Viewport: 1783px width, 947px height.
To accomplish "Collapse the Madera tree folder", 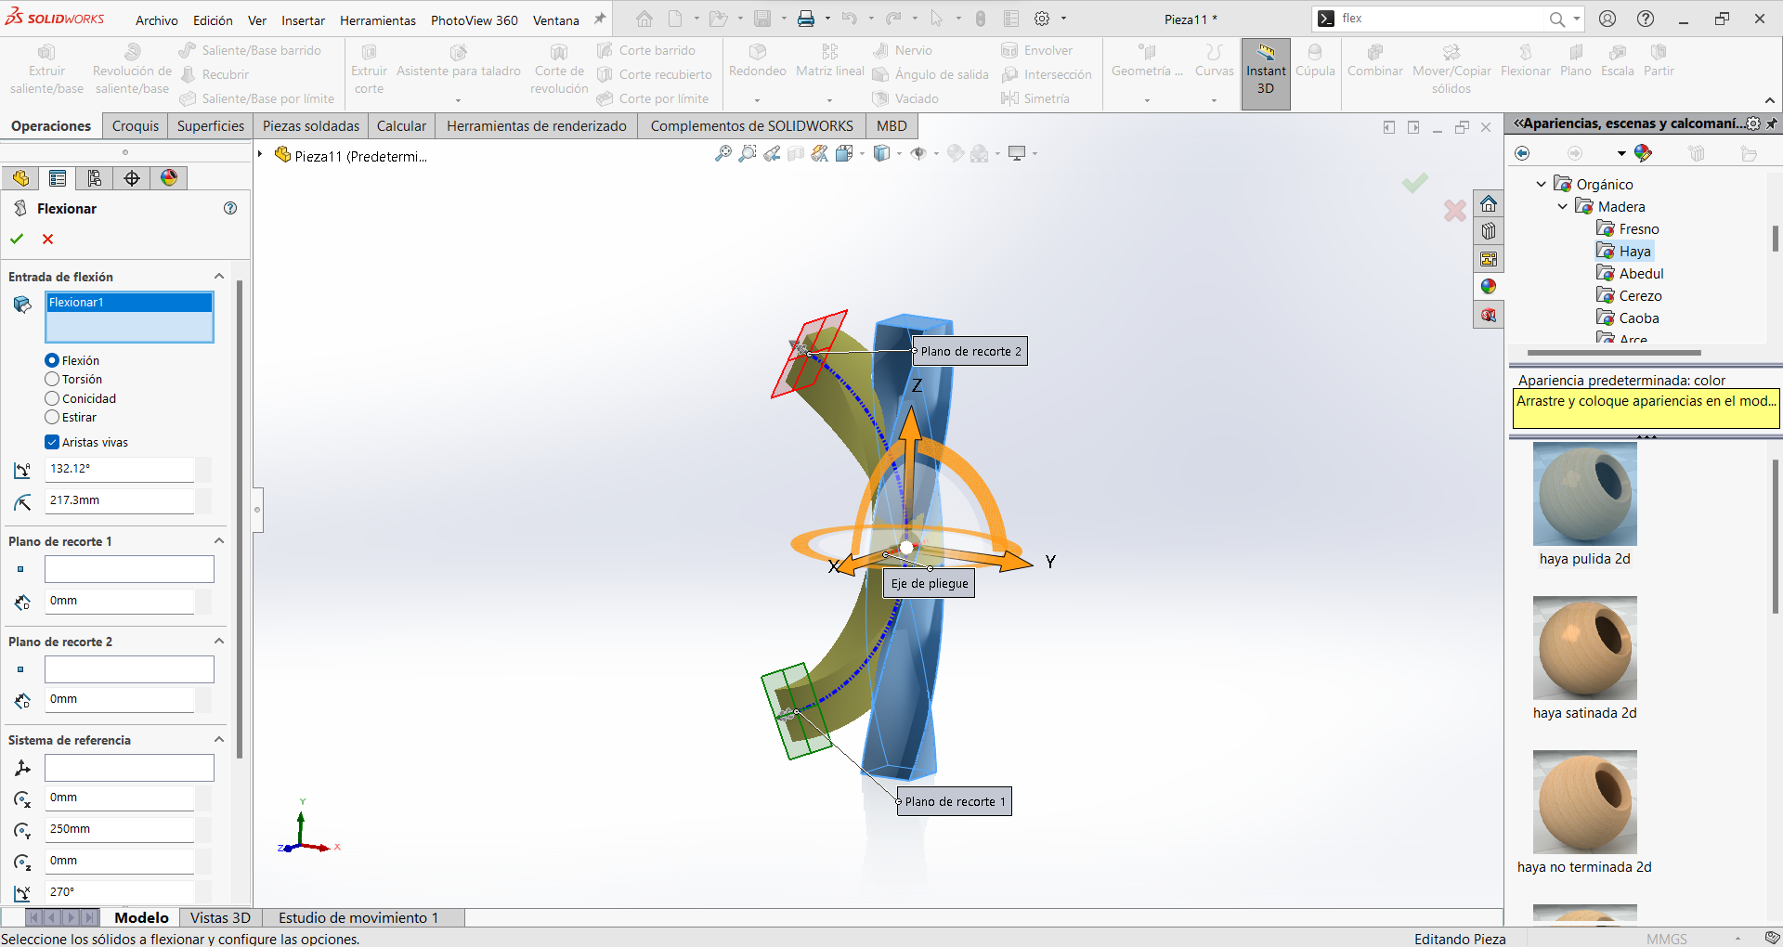I will point(1563,207).
